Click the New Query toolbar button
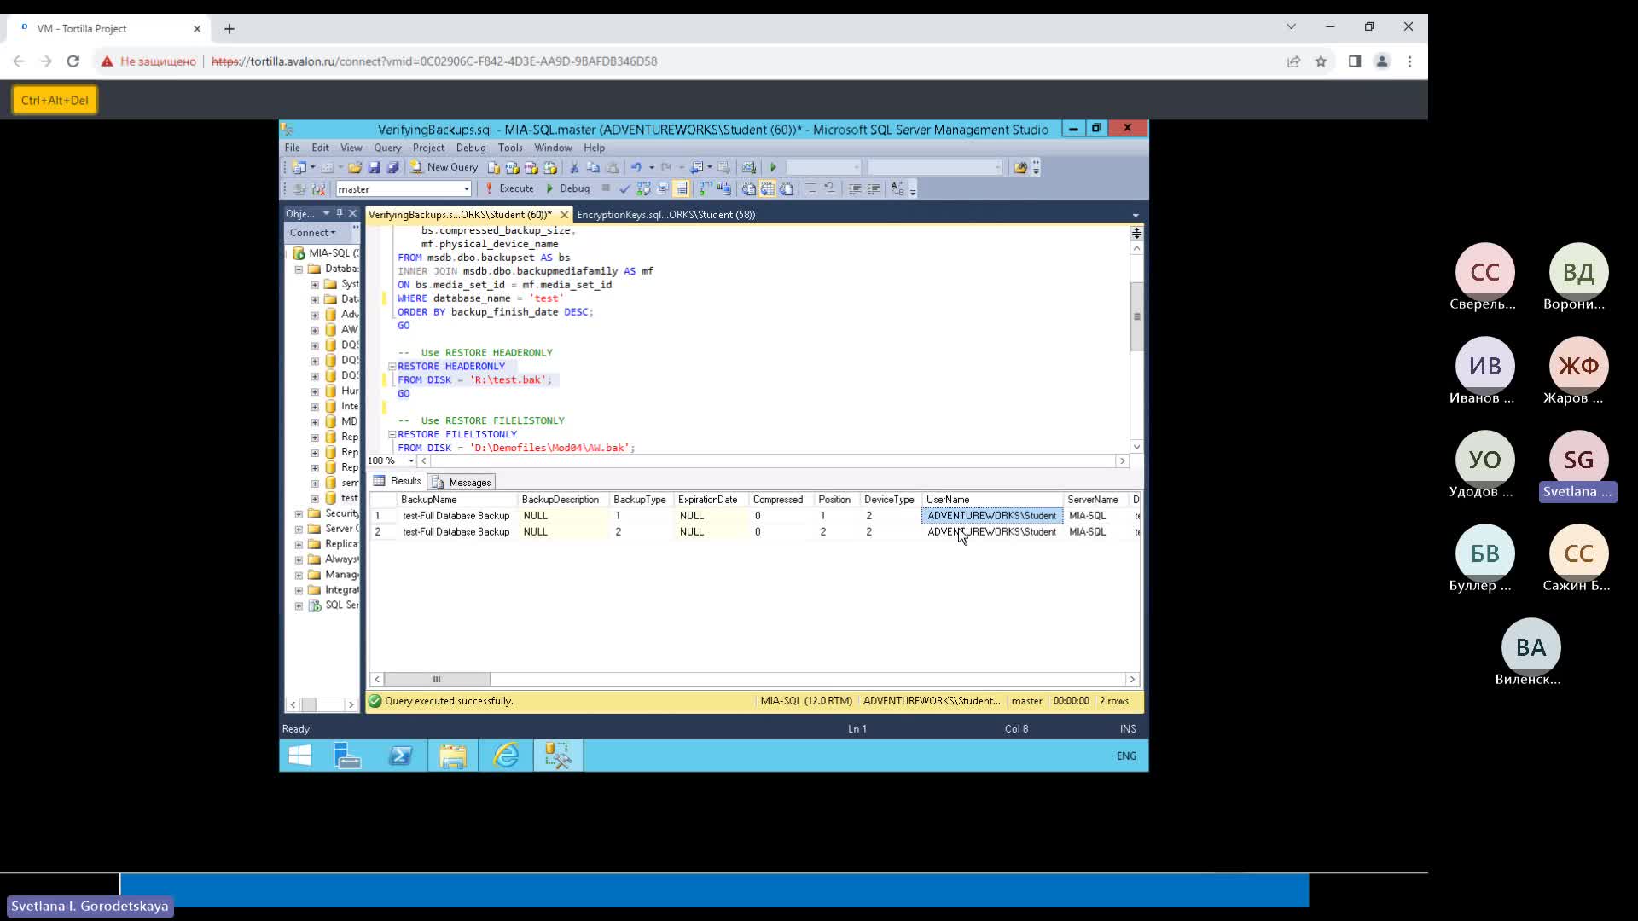The image size is (1638, 921). tap(444, 167)
